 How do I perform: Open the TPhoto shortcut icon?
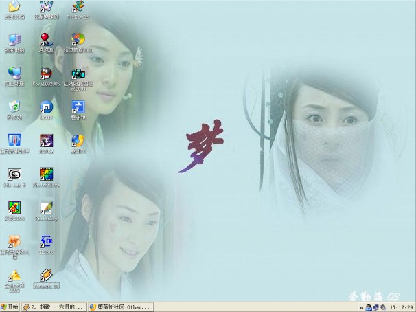click(46, 241)
